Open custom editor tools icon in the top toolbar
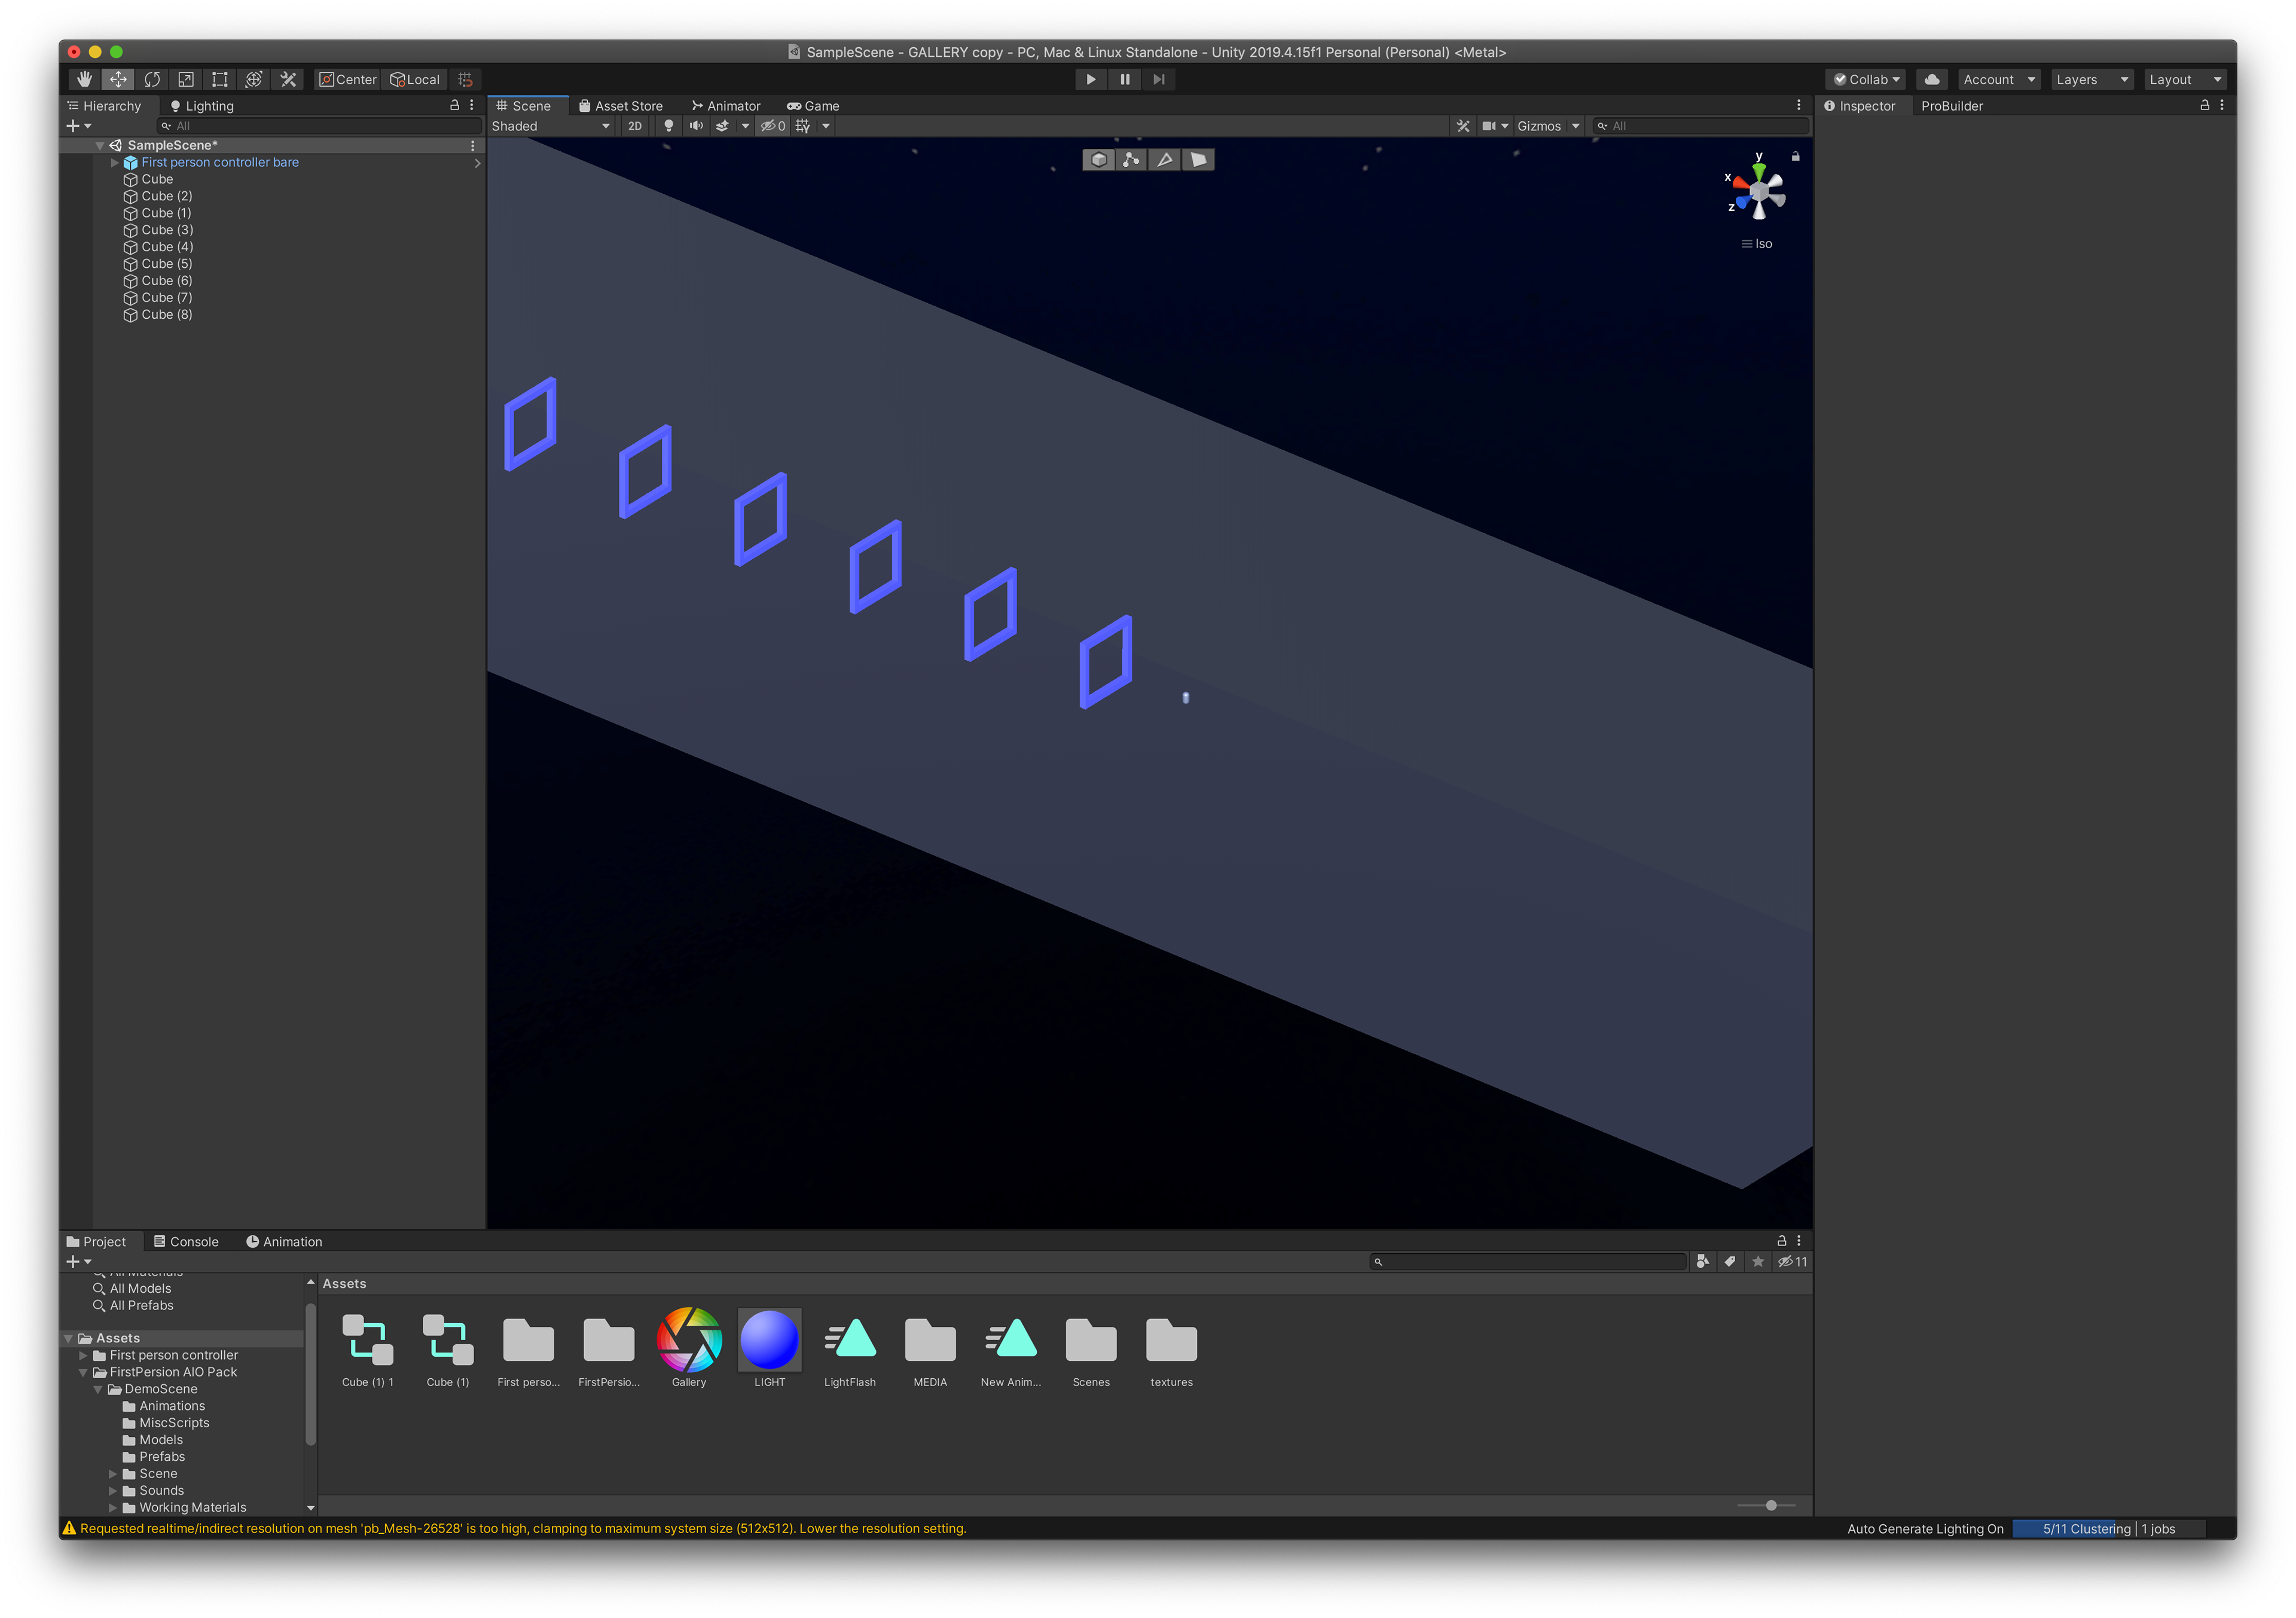The width and height of the screenshot is (2296, 1618). click(288, 79)
